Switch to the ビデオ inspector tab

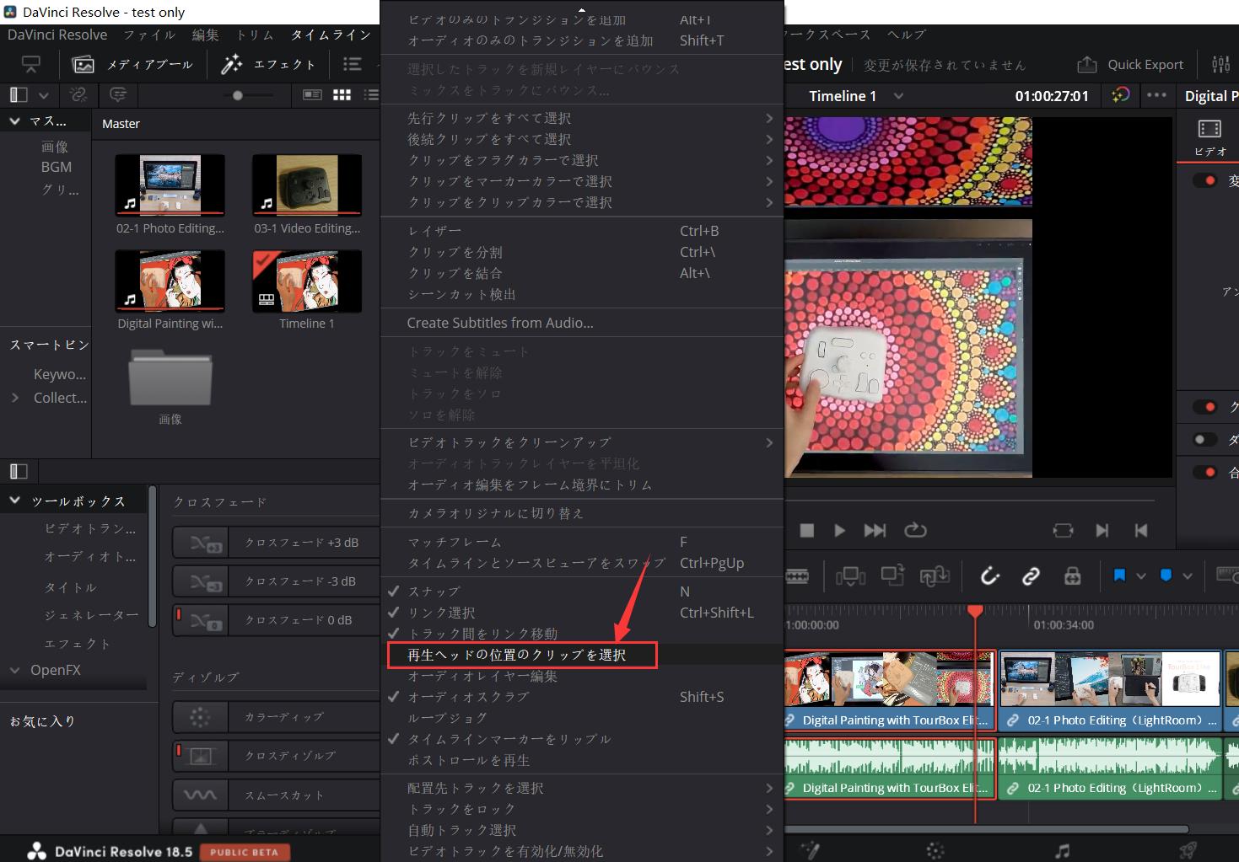[x=1209, y=137]
